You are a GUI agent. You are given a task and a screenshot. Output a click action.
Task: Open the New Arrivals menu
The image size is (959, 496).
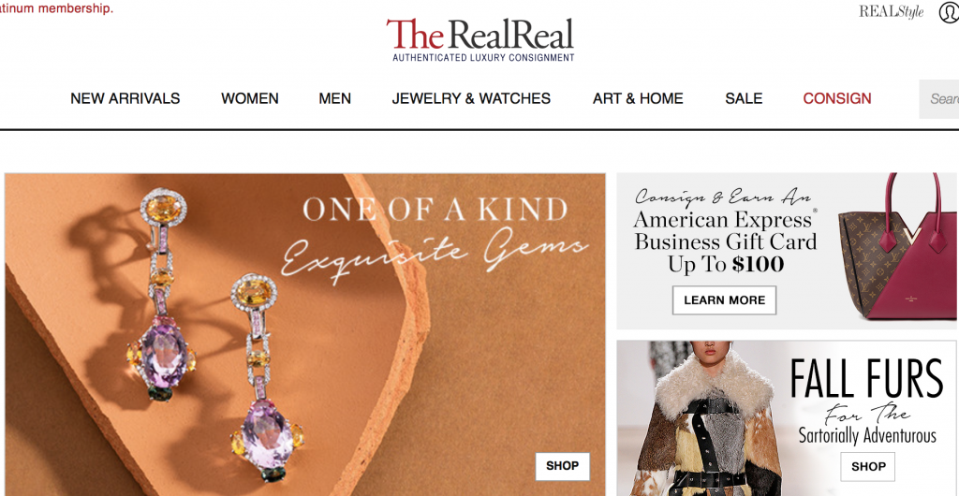coord(125,98)
